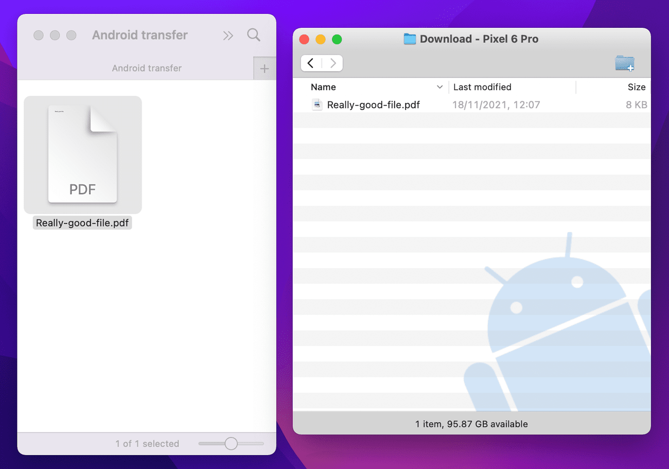Select the Android transfer tab

pyautogui.click(x=146, y=68)
